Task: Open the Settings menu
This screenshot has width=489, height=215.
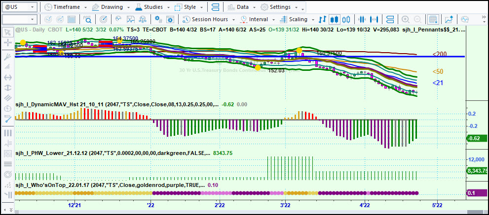Action: coord(279,7)
